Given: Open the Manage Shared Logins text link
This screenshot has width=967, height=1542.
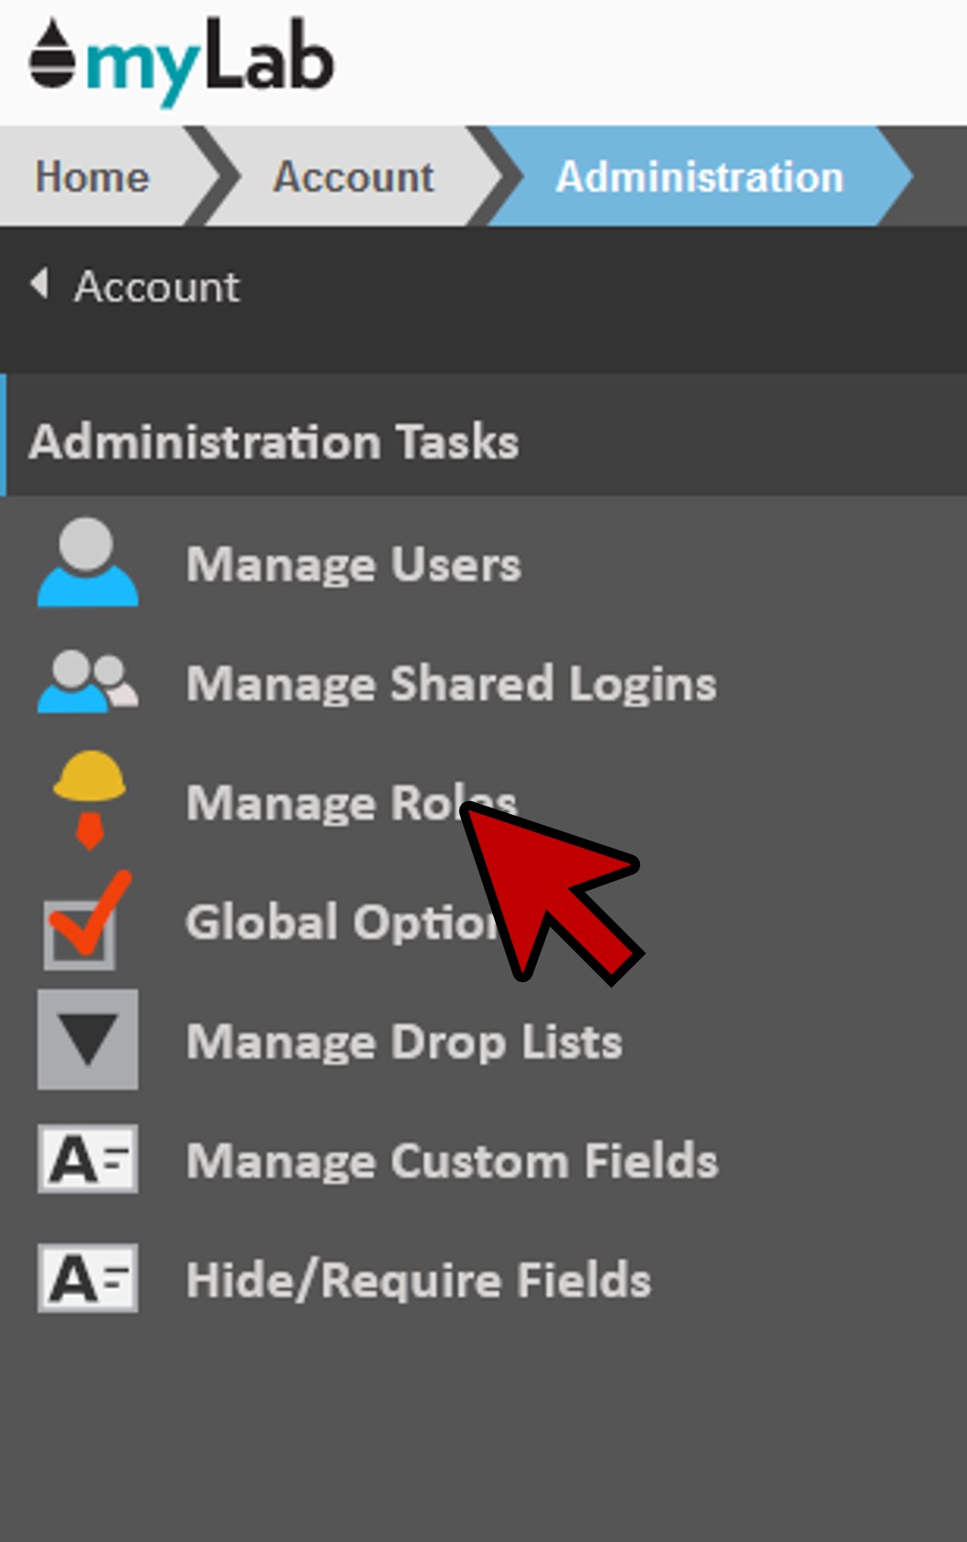Looking at the screenshot, I should click(451, 683).
